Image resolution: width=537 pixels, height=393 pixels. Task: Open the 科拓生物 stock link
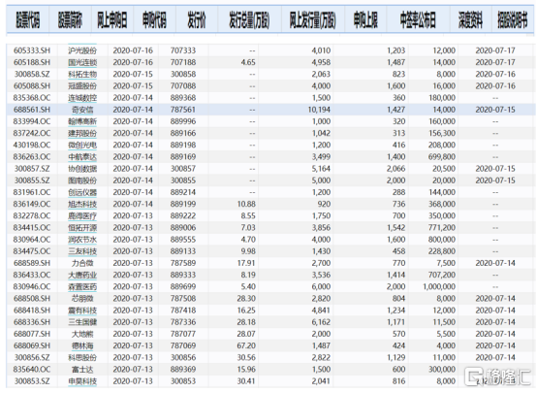82,75
